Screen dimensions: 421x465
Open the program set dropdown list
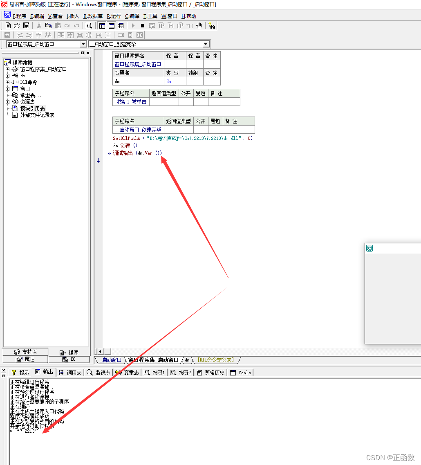click(x=83, y=44)
